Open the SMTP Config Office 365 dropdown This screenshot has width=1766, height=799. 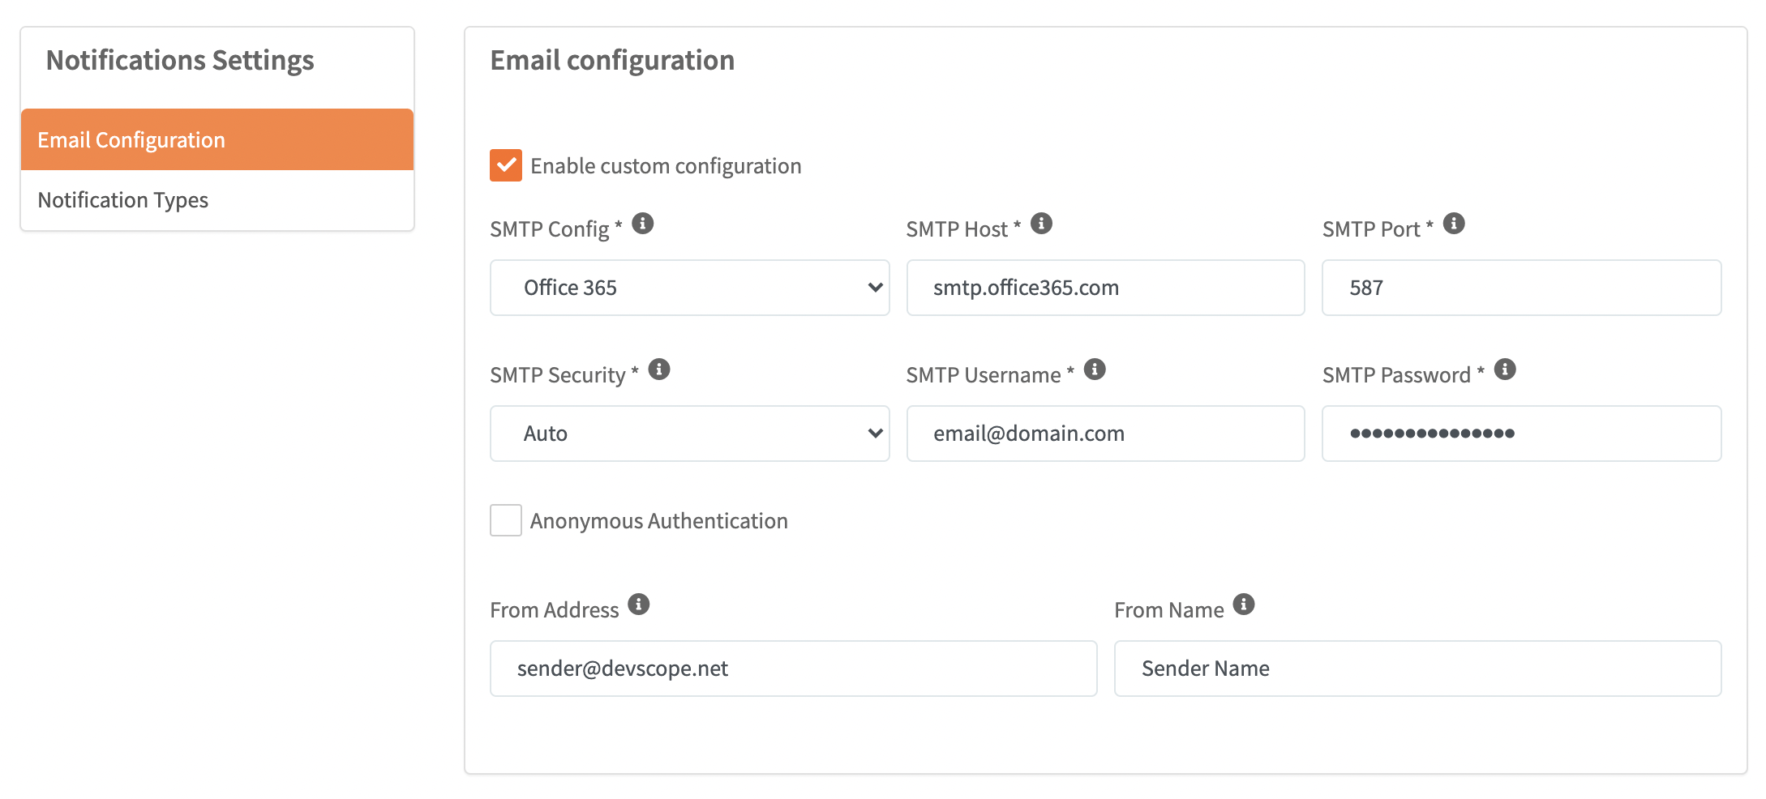(689, 288)
